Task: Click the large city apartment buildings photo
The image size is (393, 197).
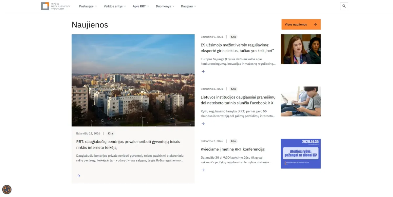Action: [133, 80]
